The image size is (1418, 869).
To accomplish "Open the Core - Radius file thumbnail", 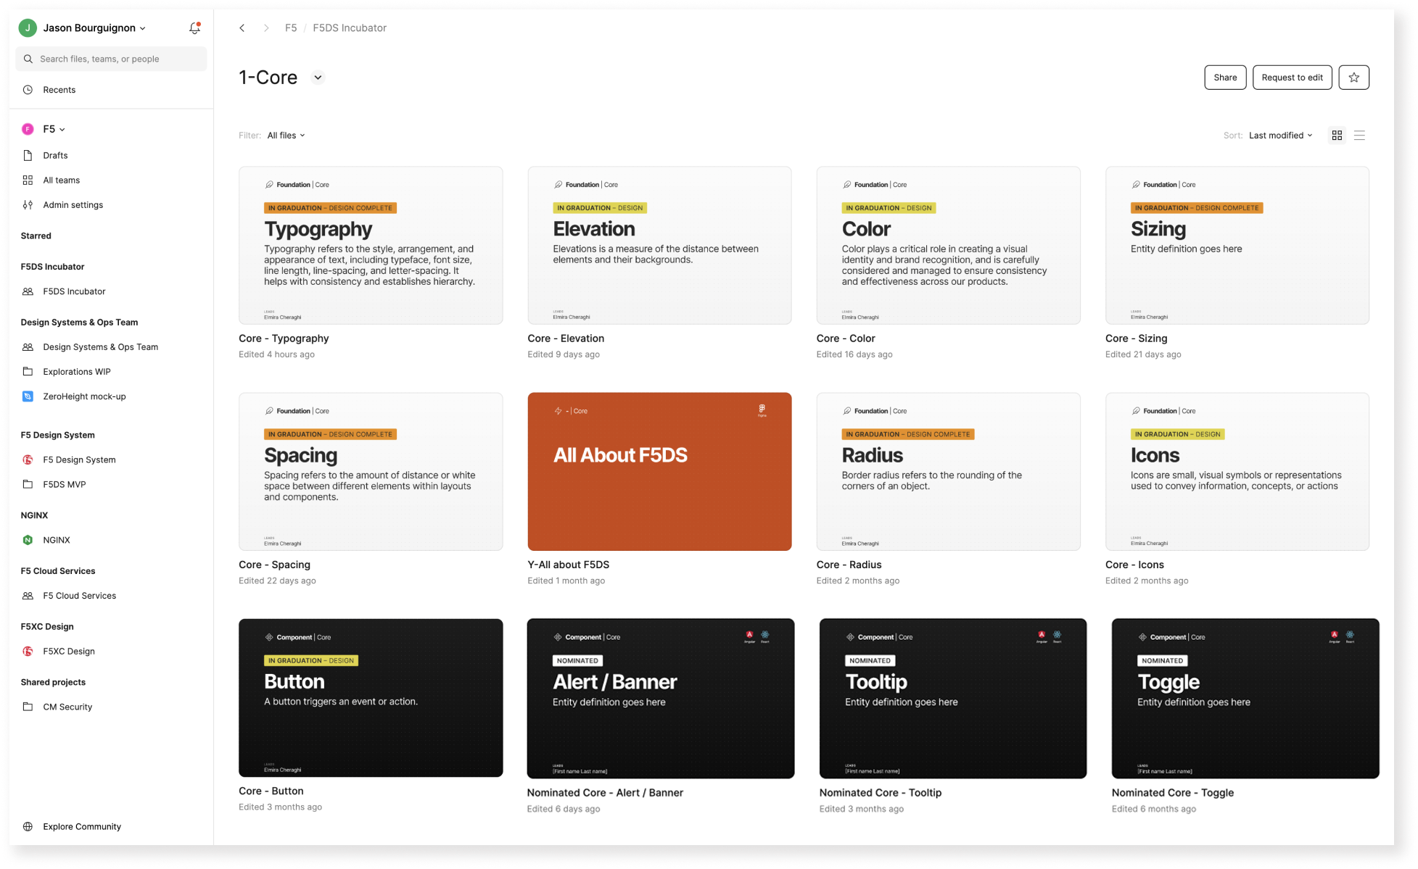I will coord(948,471).
